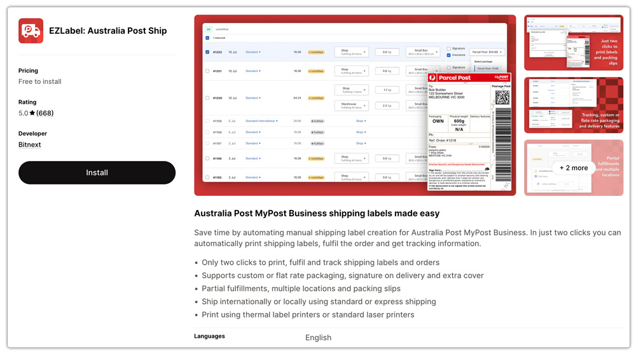The image size is (636, 355).
Task: Click the 'Partial fulfillments, multiple locations' bullet
Action: click(x=301, y=288)
